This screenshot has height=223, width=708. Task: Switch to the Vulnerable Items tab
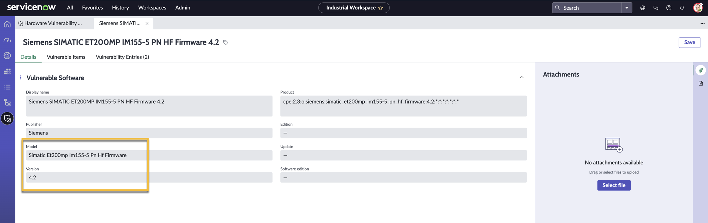66,57
